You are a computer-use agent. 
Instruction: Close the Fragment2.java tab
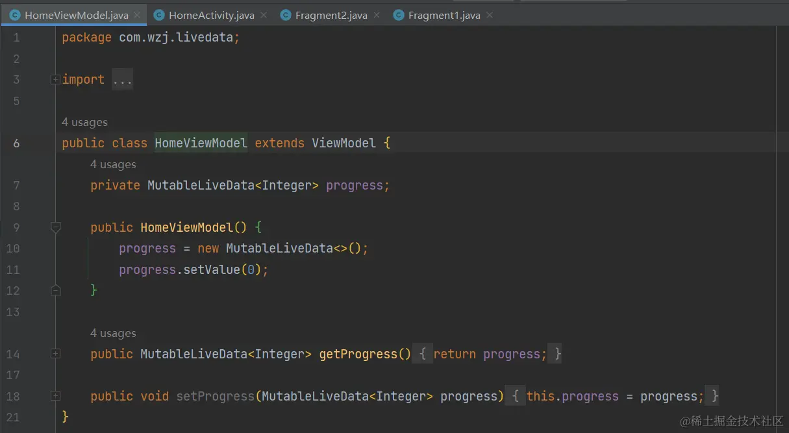click(x=377, y=15)
